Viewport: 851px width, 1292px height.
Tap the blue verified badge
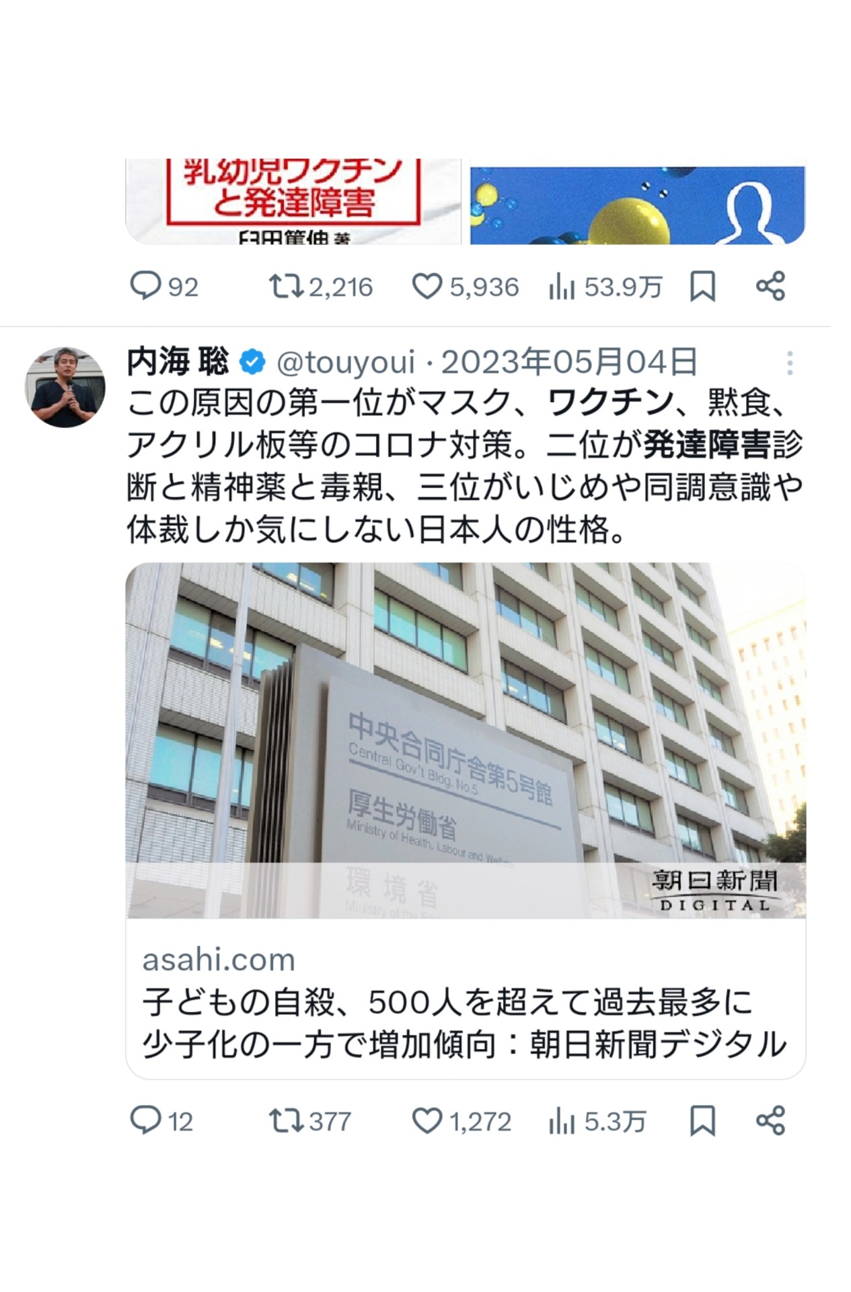point(252,363)
